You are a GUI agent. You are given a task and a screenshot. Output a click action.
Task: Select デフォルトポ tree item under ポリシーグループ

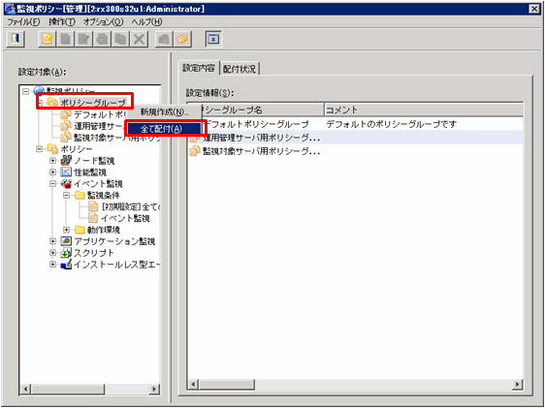tap(100, 114)
